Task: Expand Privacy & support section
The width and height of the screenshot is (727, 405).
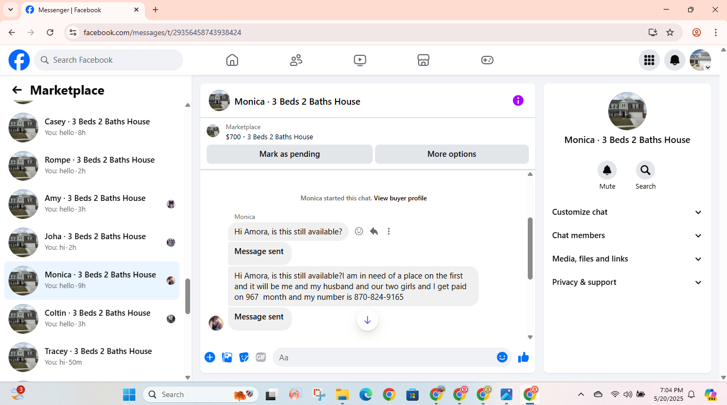Action: coord(627,282)
